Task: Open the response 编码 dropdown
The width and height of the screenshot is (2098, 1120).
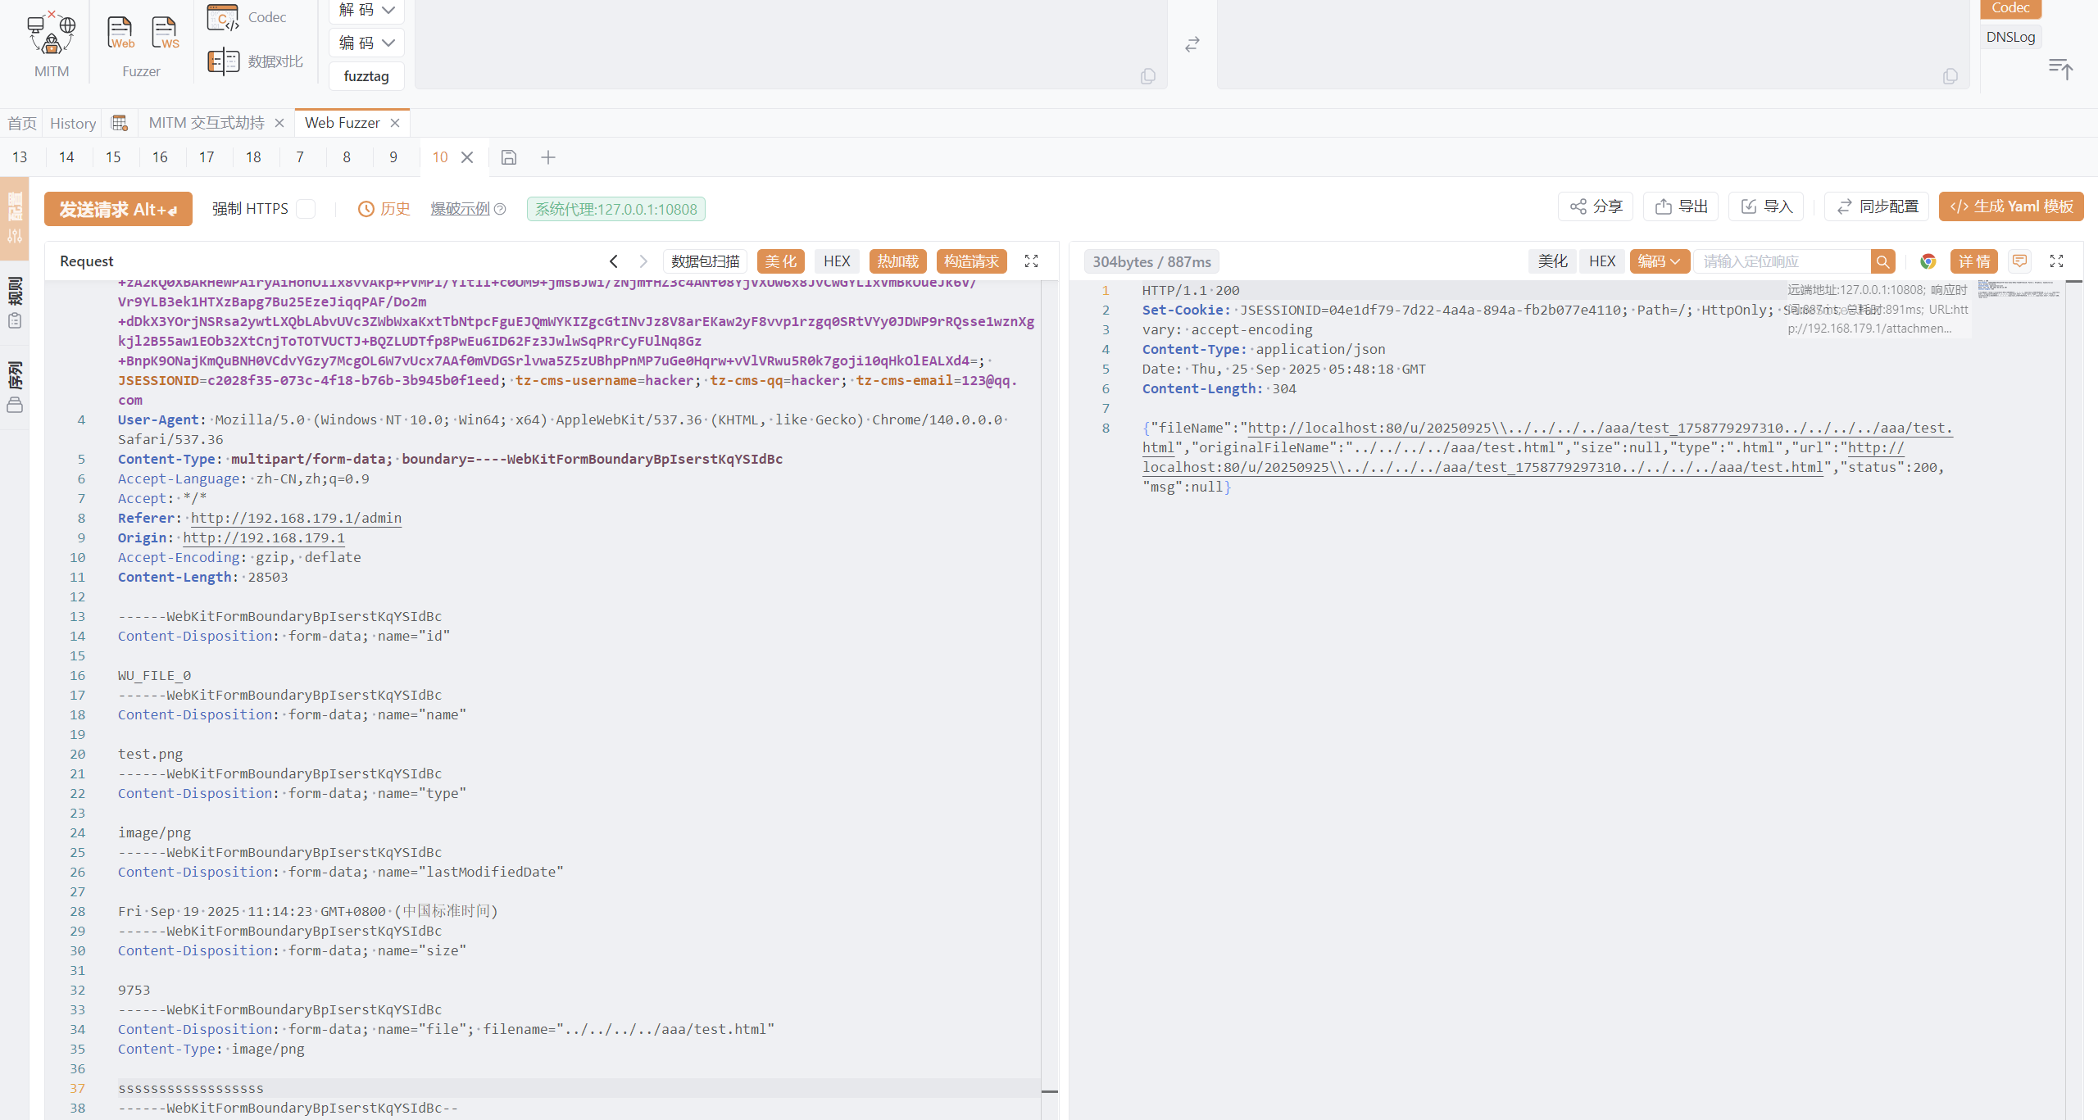Action: pos(1659,261)
